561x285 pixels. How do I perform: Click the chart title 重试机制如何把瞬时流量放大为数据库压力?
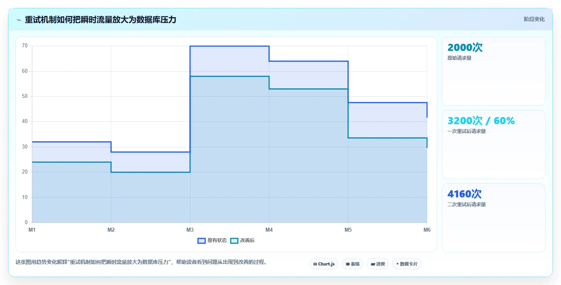[100, 20]
